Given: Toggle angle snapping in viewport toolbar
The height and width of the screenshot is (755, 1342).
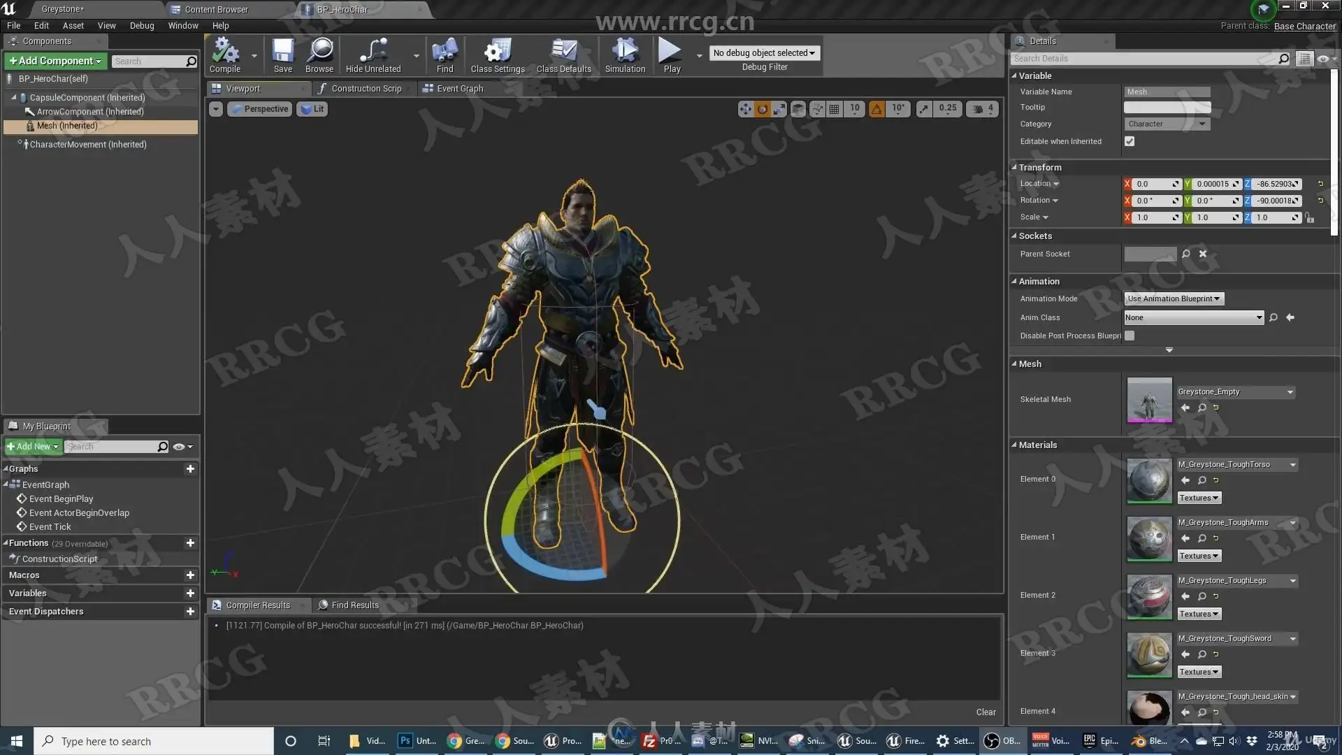Looking at the screenshot, I should (x=876, y=109).
